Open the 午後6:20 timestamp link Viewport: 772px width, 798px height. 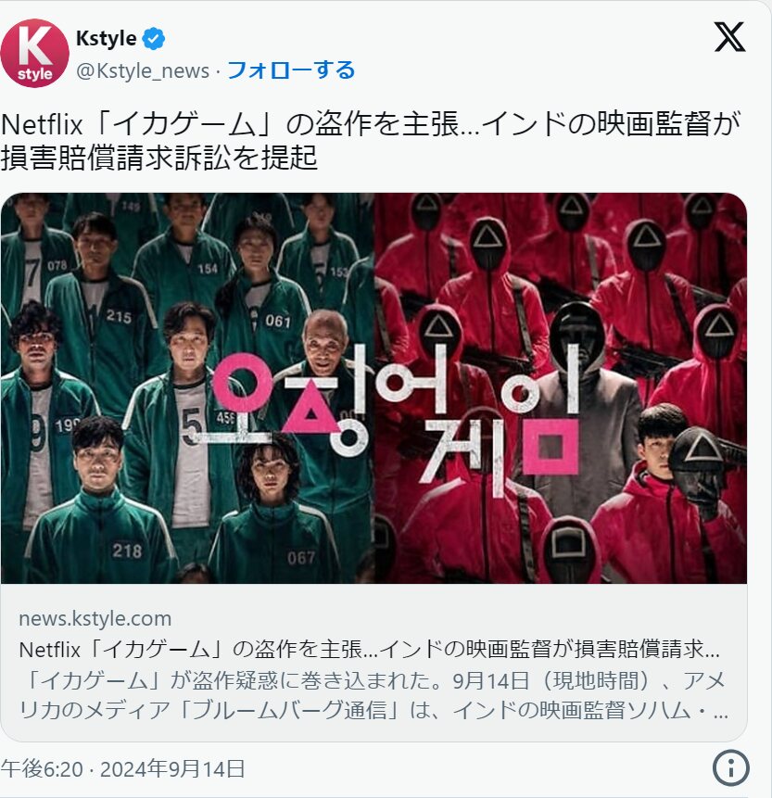pyautogui.click(x=42, y=769)
